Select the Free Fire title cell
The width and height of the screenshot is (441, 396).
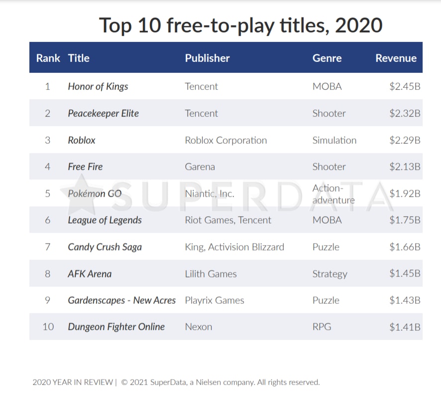[85, 167]
